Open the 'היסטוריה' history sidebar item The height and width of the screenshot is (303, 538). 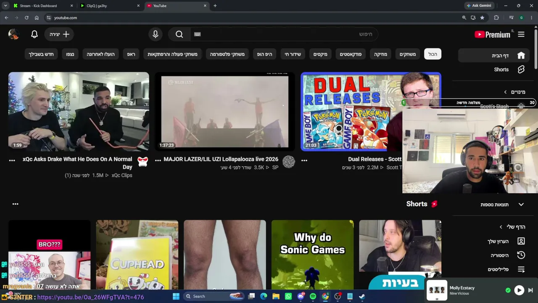(x=495, y=255)
